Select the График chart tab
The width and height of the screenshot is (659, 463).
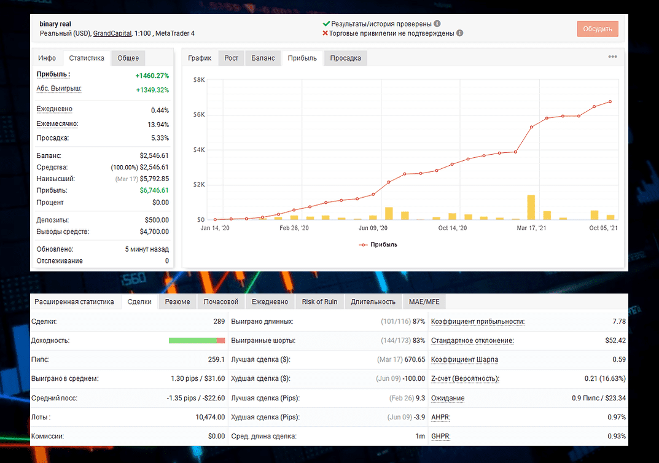tap(200, 58)
